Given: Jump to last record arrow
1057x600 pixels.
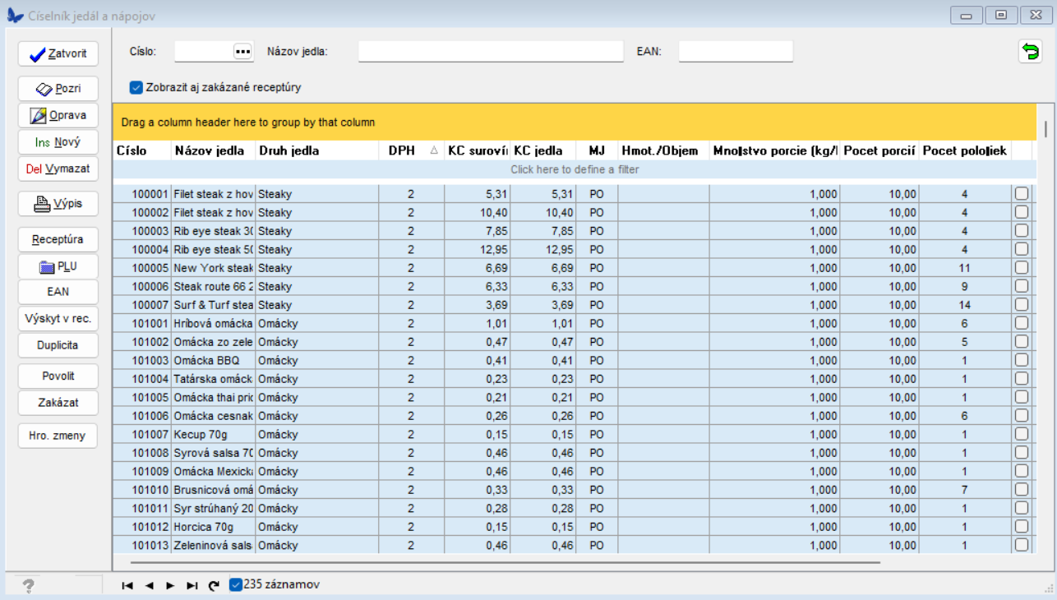Looking at the screenshot, I should 192,585.
